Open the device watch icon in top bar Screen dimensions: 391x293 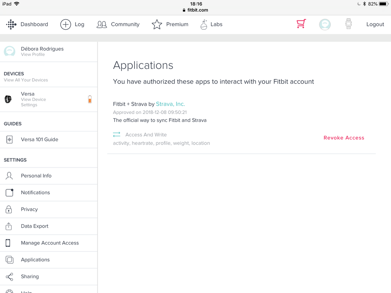[x=349, y=24]
